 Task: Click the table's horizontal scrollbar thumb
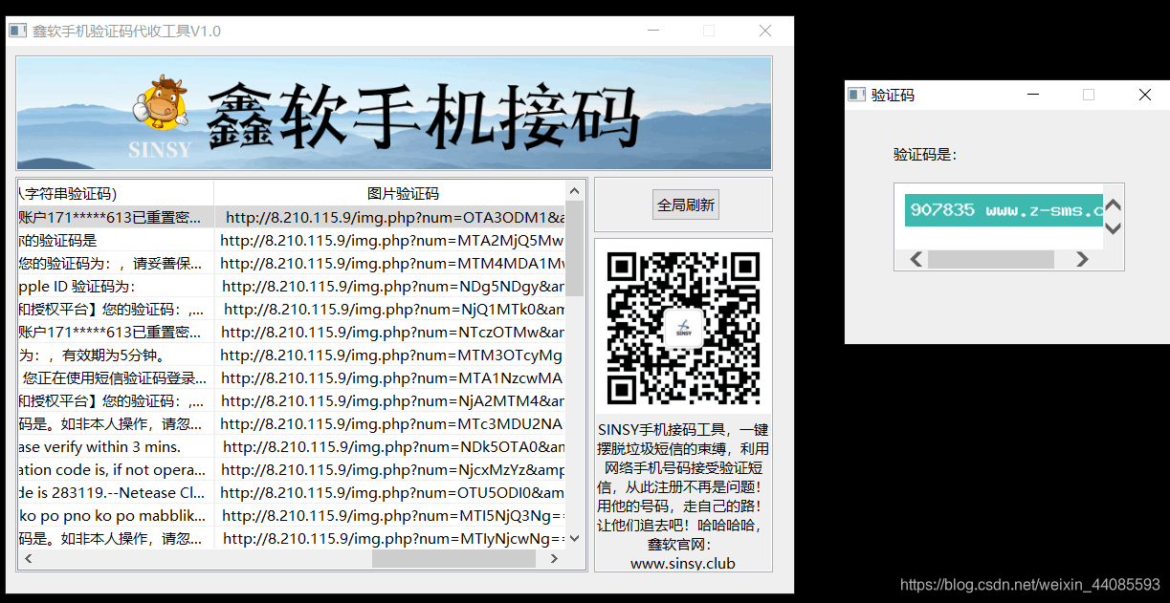pyautogui.click(x=453, y=558)
